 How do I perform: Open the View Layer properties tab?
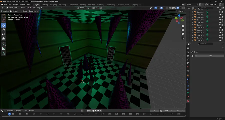tap(188, 59)
